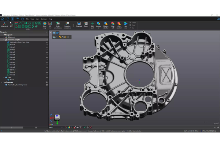This screenshot has width=220, height=146.
Task: Open toolbar overflow three-dot handle
Action: [x=73, y=26]
